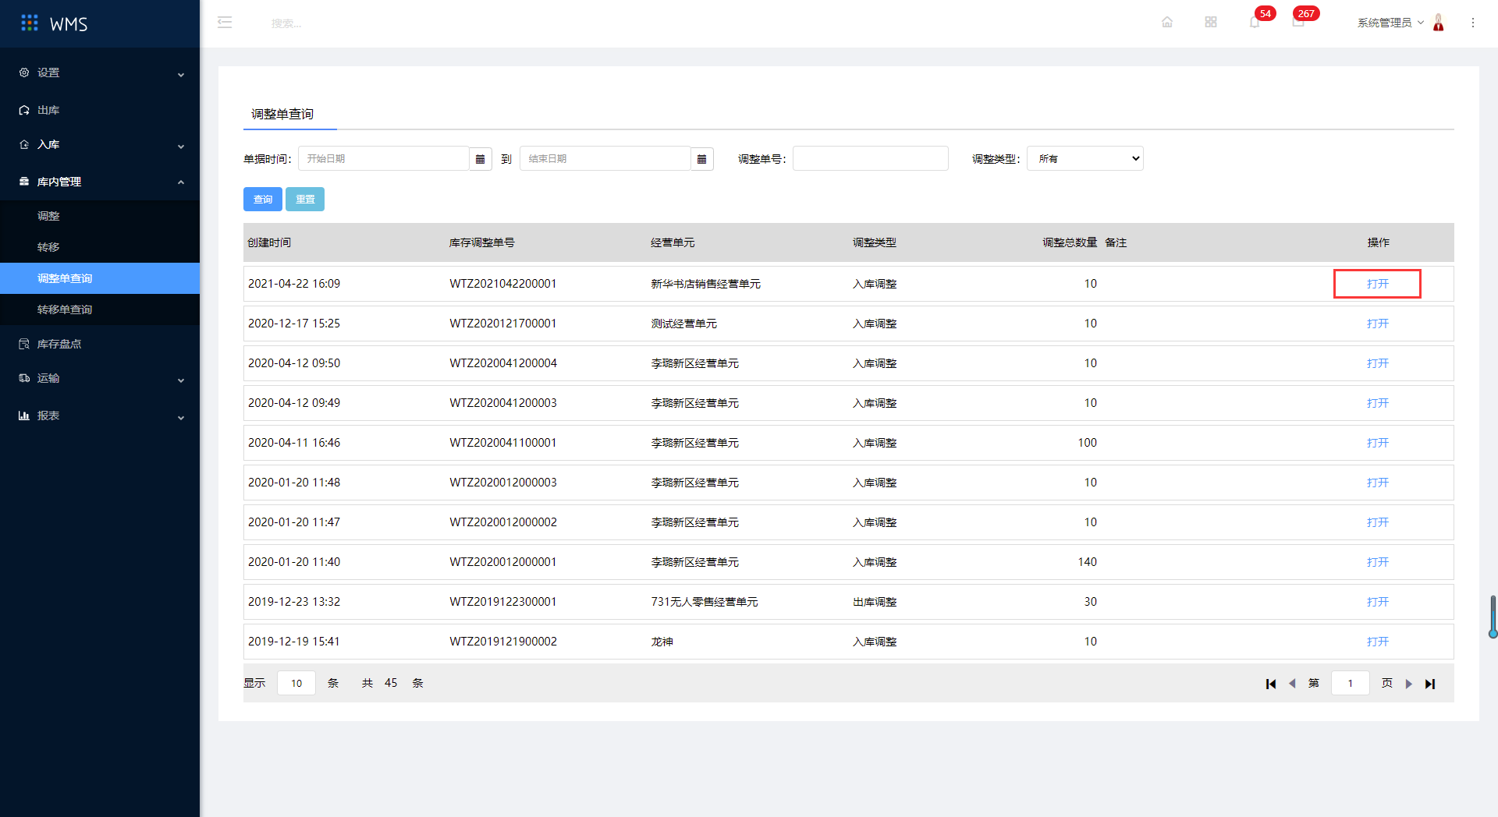1498x817 pixels.
Task: Select the cell 731无人零售经营单元
Action: 705,602
